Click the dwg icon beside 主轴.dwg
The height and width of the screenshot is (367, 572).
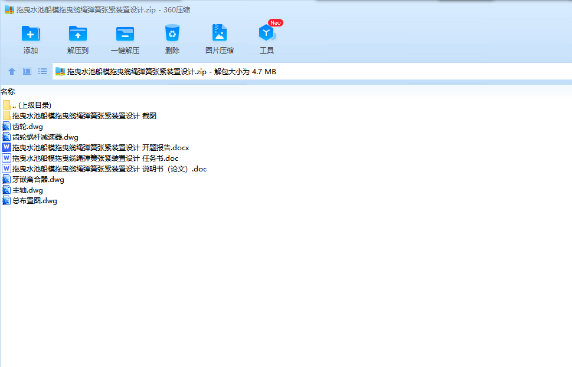6,190
